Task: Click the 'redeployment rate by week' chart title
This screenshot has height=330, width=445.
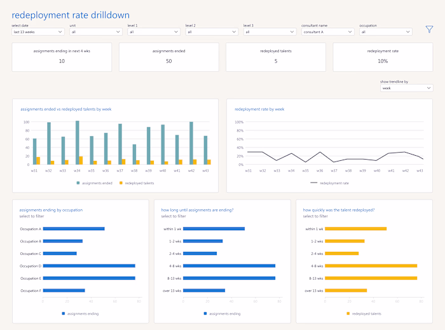Action: (259, 109)
